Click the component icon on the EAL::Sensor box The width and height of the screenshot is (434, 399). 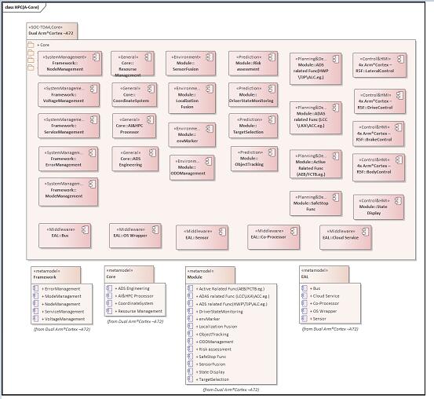(222, 232)
